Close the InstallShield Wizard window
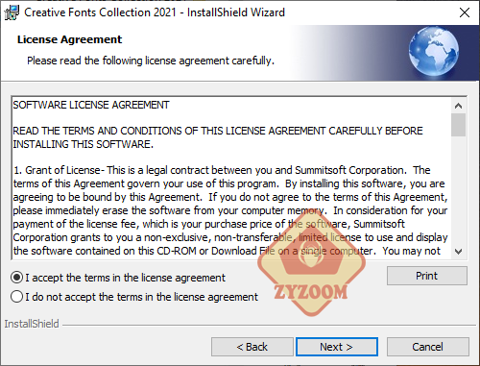This screenshot has width=480, height=366. [465, 12]
